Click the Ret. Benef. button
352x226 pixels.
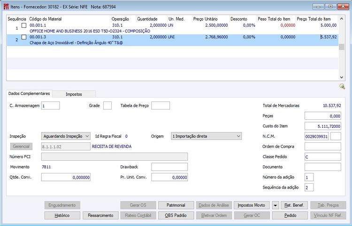(294, 205)
